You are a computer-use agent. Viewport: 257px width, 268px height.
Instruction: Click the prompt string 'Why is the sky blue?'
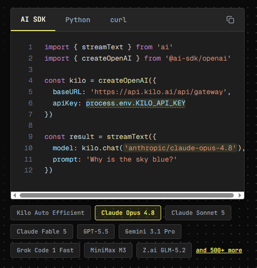coord(131,159)
